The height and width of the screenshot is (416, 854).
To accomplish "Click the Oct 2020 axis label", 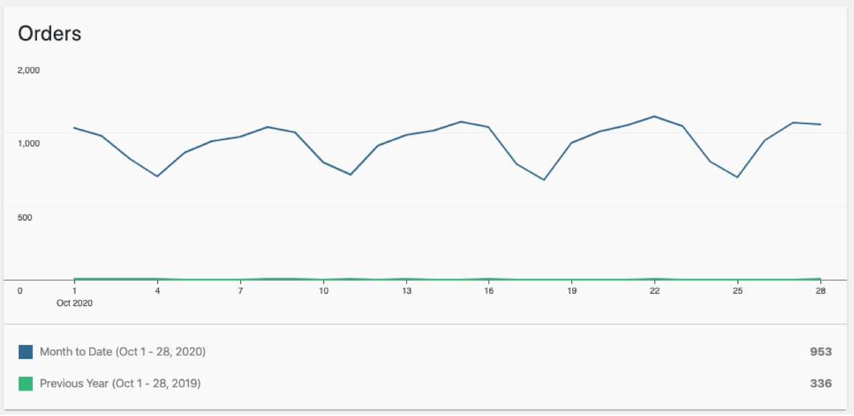I will (x=74, y=303).
